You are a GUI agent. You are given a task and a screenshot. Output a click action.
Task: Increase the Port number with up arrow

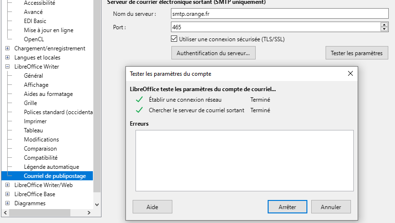[x=384, y=25]
